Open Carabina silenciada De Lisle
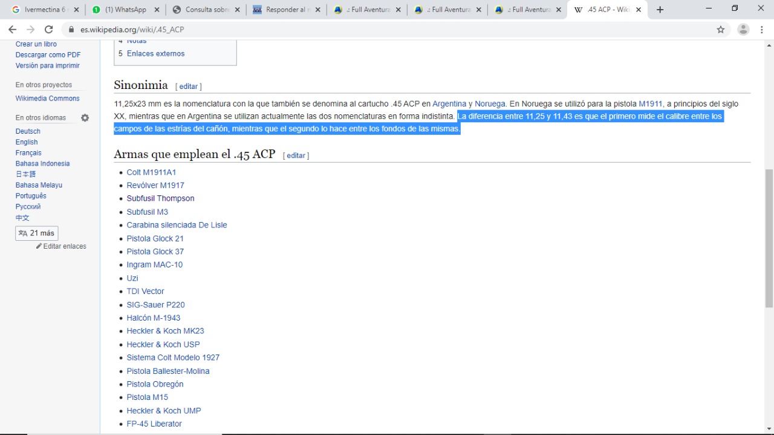Viewport: 774px width, 435px height. [177, 225]
